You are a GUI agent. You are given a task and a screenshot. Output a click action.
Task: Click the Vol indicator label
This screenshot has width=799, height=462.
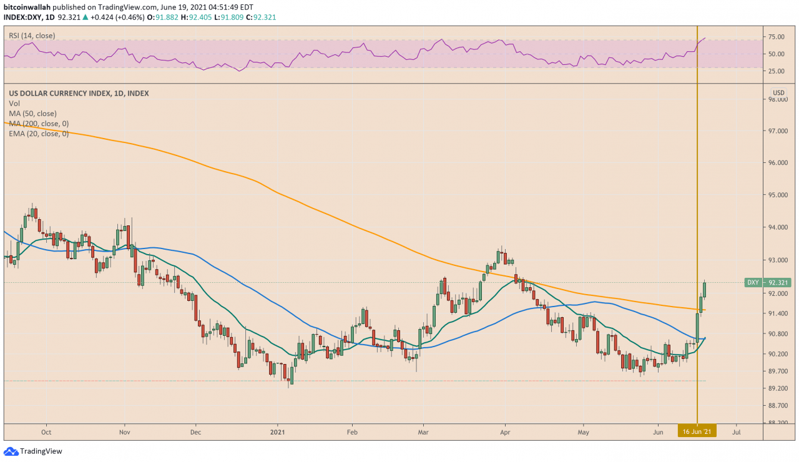(x=14, y=104)
